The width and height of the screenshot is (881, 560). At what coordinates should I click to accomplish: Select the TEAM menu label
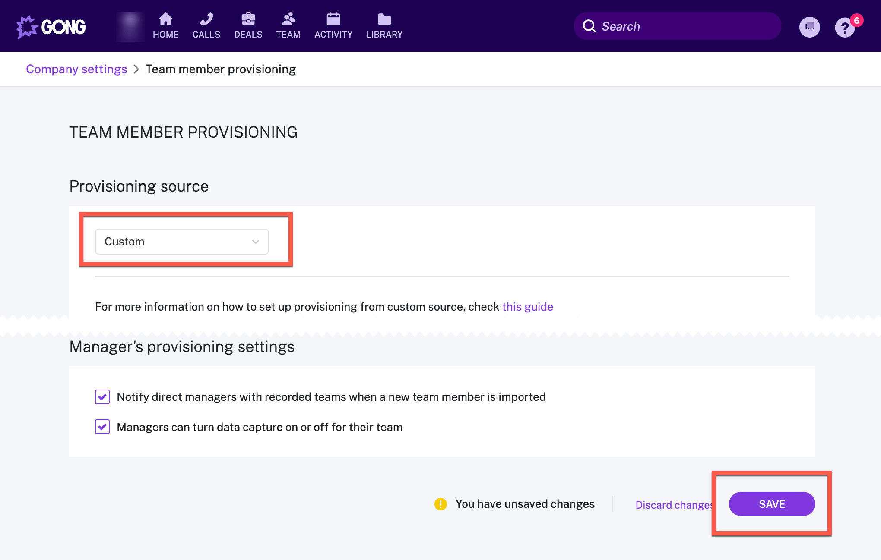[x=288, y=35]
